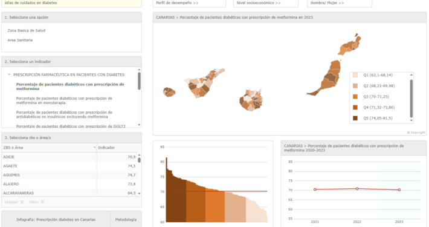Image resolution: width=429 pixels, height=227 pixels.
Task: Open Infografía: Prescripción diabetes en Canarias
Action: 56,220
